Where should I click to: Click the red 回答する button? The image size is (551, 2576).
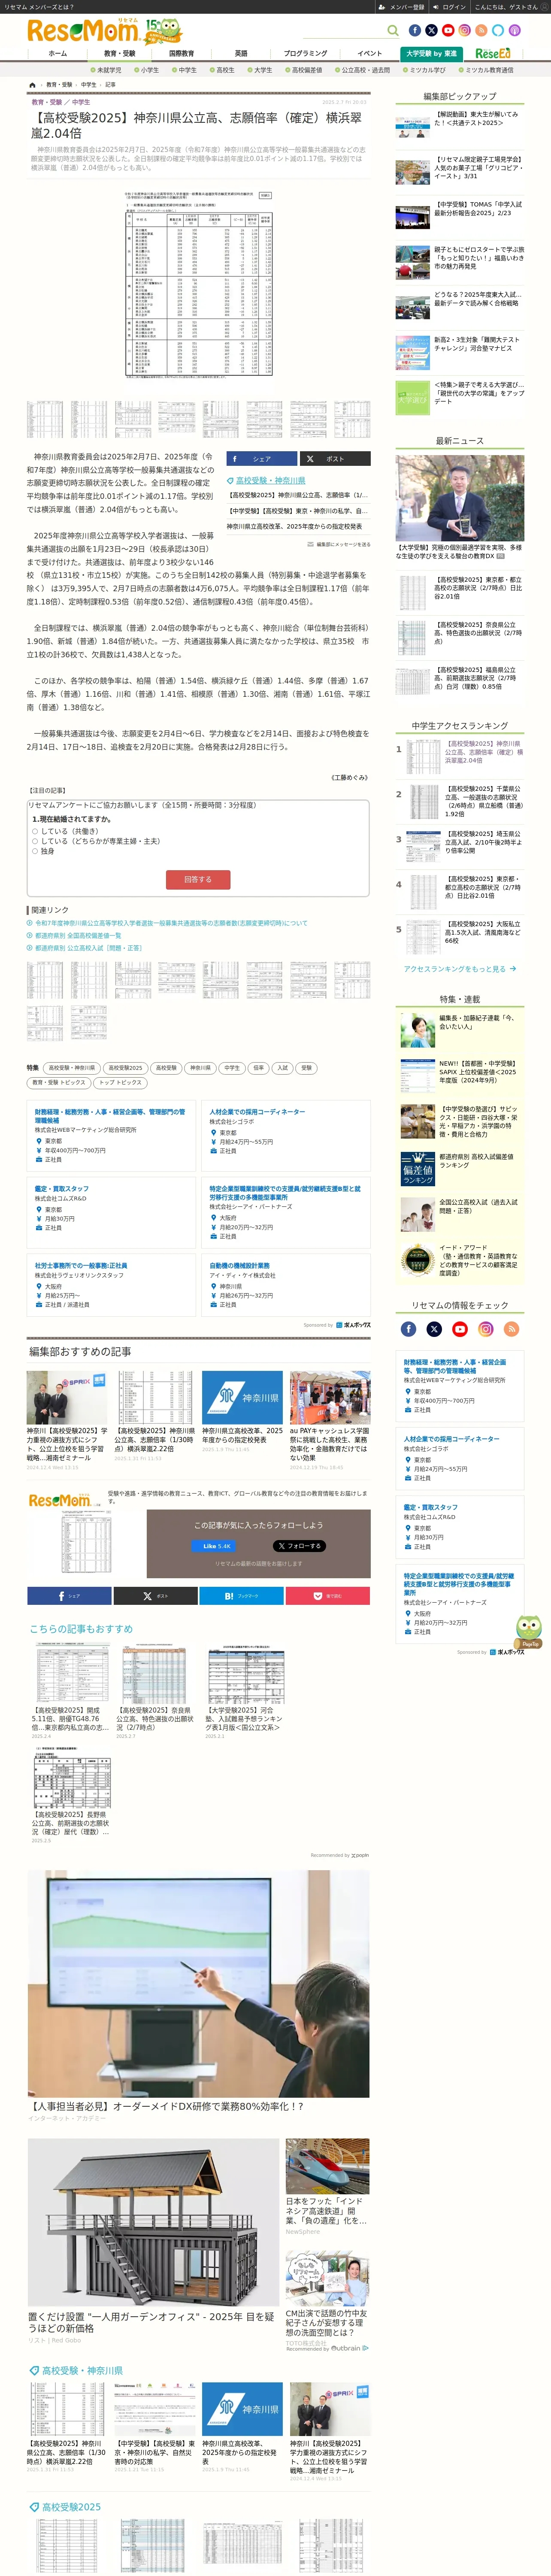pos(198,880)
